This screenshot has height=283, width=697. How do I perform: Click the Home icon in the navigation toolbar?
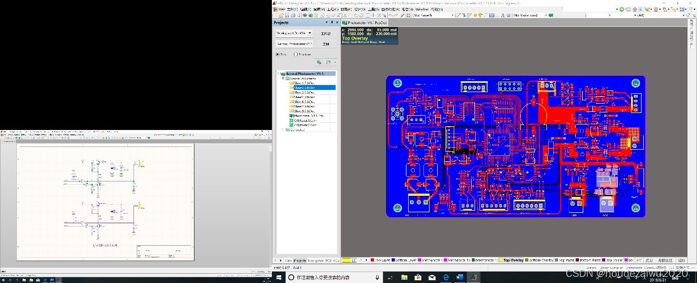point(635,9)
